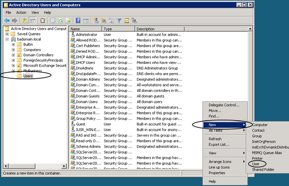Expand the ForeignSecurityPrincipals tree node
289x186 pixels.
13,60
